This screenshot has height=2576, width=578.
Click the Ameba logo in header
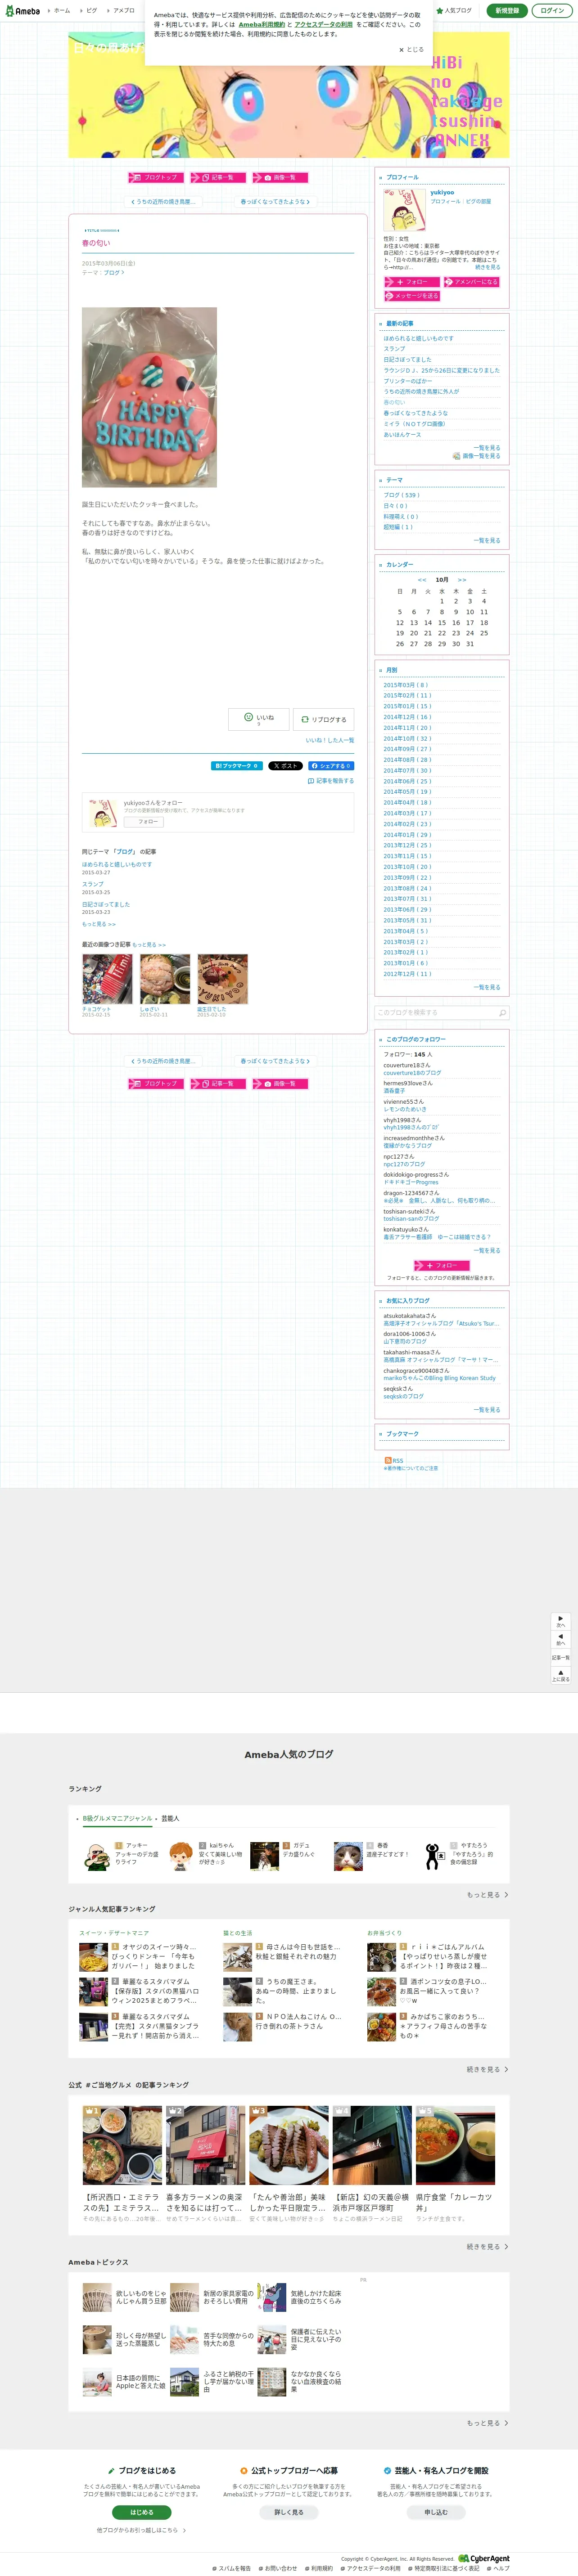22,11
